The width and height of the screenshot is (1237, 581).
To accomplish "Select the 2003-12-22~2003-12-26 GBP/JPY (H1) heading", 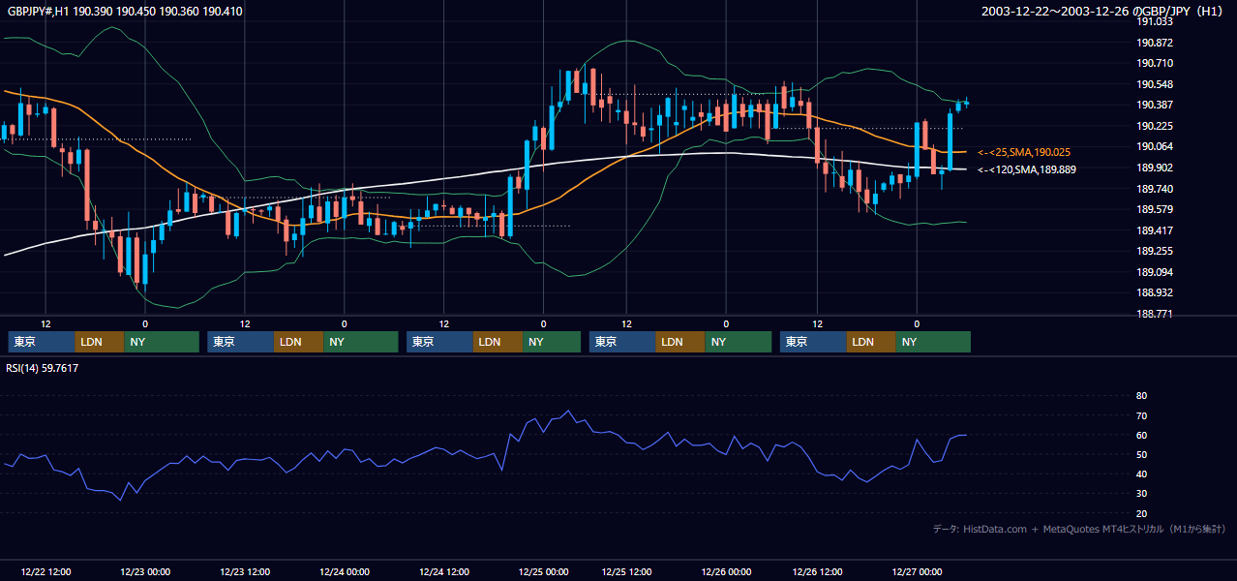I will (x=1103, y=12).
